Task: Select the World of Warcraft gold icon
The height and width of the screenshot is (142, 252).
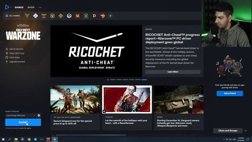Action: coord(52,16)
